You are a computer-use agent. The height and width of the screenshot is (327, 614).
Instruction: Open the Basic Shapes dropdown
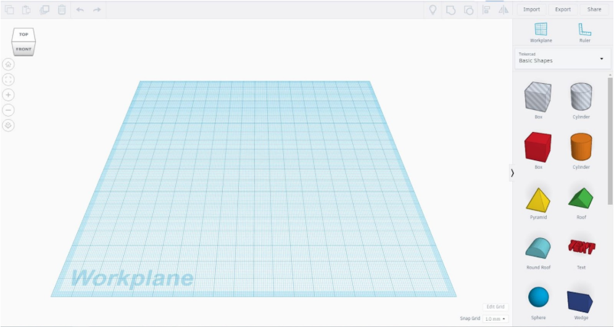pyautogui.click(x=561, y=58)
